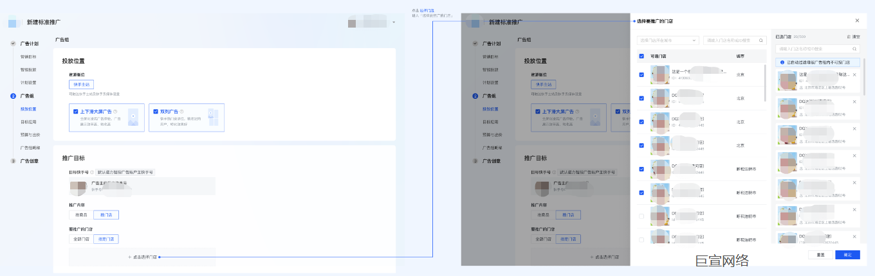Switch to the 推门店 option in left page
This screenshot has width=875, height=276.
pos(106,214)
